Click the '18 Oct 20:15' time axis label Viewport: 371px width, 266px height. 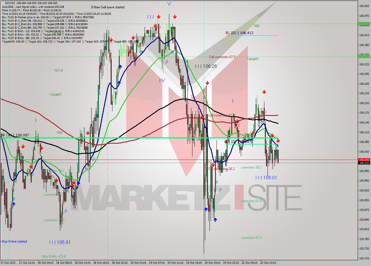point(120,263)
